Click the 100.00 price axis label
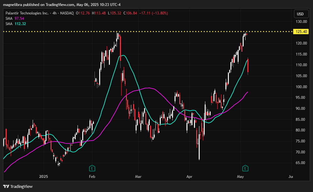The image size is (313, 192). coord(301,87)
